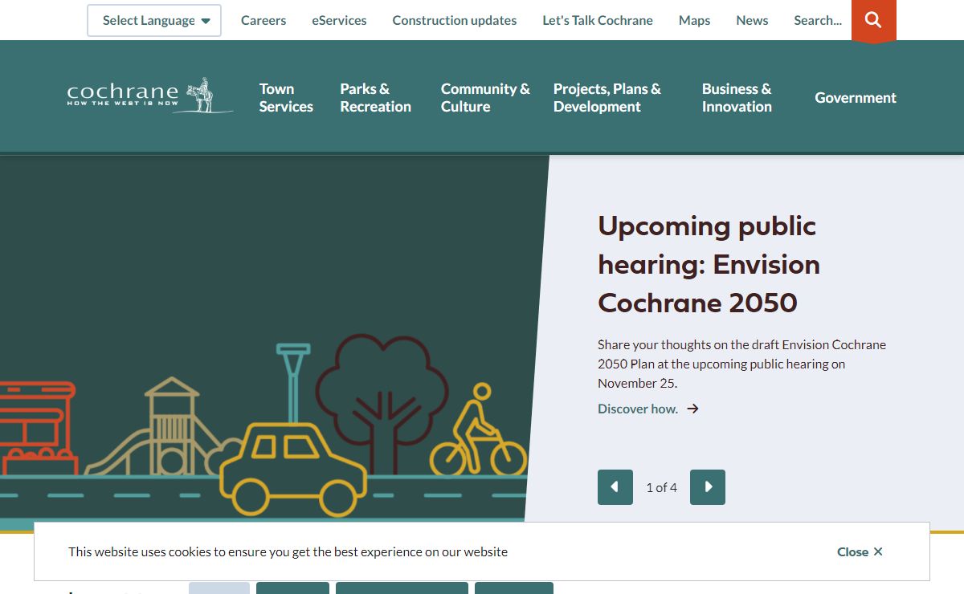Open the Parks & Recreation menu
Screen dimensions: 964x594
[375, 98]
